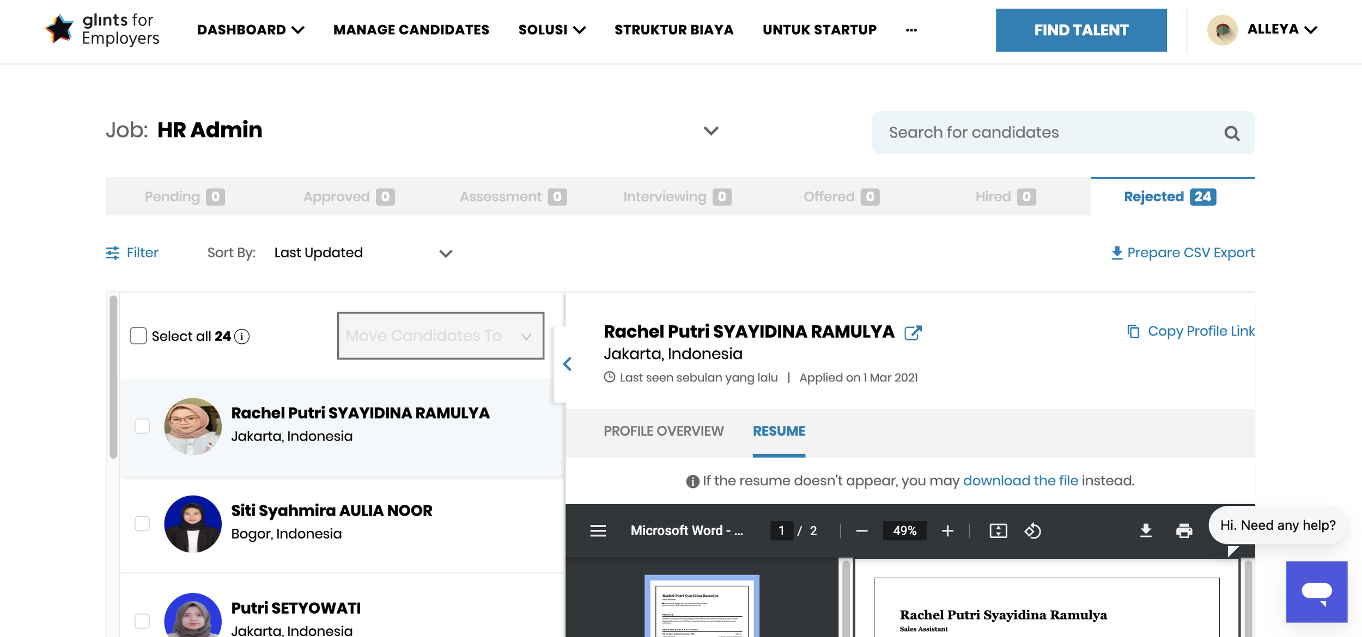Open the Pending candidates tab
1362x637 pixels.
[x=184, y=196]
